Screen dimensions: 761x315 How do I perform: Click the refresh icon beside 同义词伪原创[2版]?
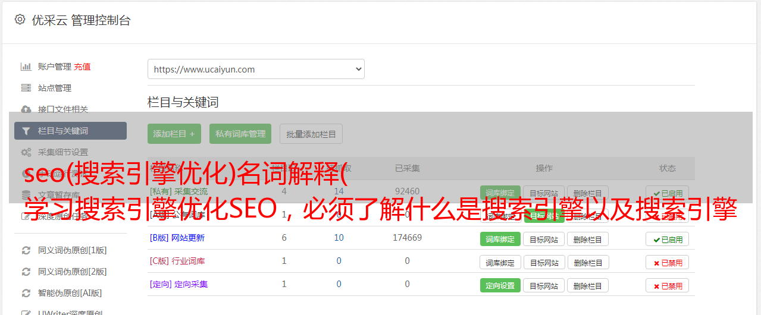tap(26, 272)
